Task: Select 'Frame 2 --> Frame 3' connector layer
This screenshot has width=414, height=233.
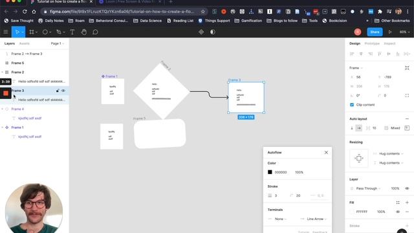Action: pos(27,54)
